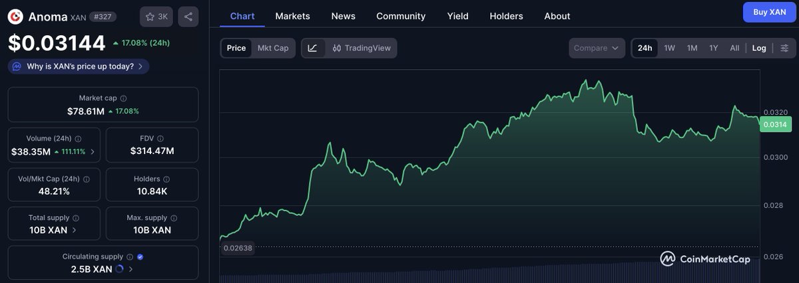The height and width of the screenshot is (283, 799).
Task: Open the Yield tab
Action: click(x=457, y=16)
